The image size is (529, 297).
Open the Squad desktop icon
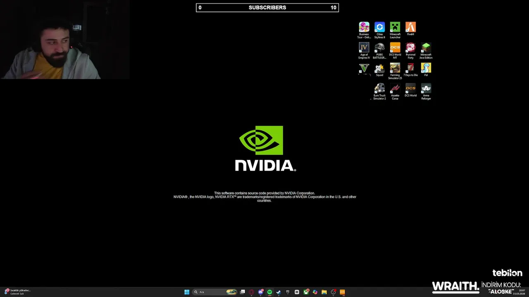(x=379, y=70)
